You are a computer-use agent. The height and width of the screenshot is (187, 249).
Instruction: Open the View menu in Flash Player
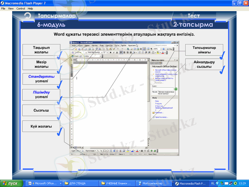pyautogui.click(x=11, y=9)
